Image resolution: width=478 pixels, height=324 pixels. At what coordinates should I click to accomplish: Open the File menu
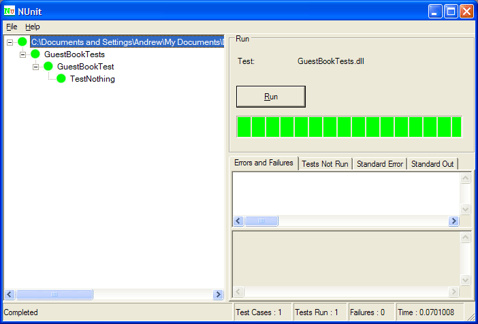click(12, 27)
